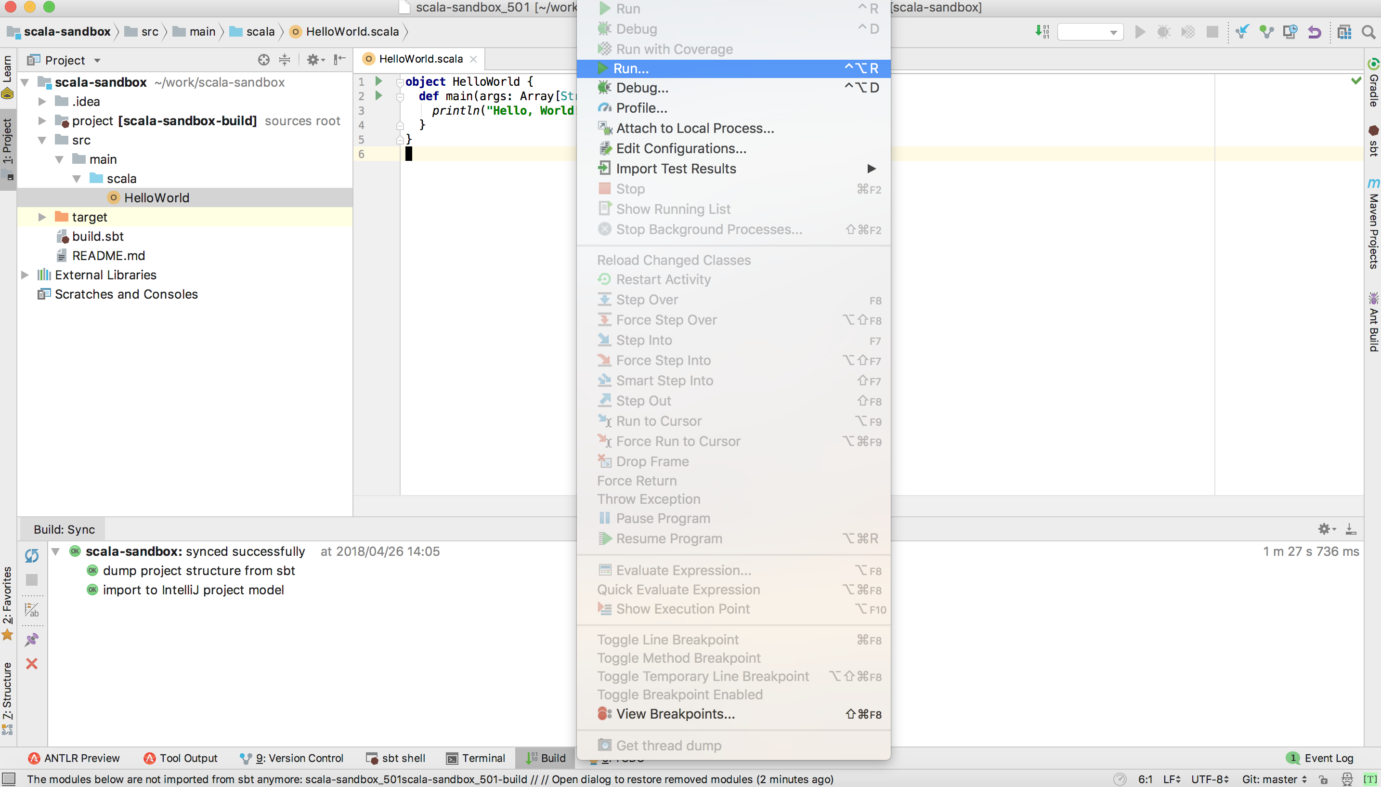Click the Revert (undo arrow) toolbar icon
The height and width of the screenshot is (787, 1381).
(1314, 32)
